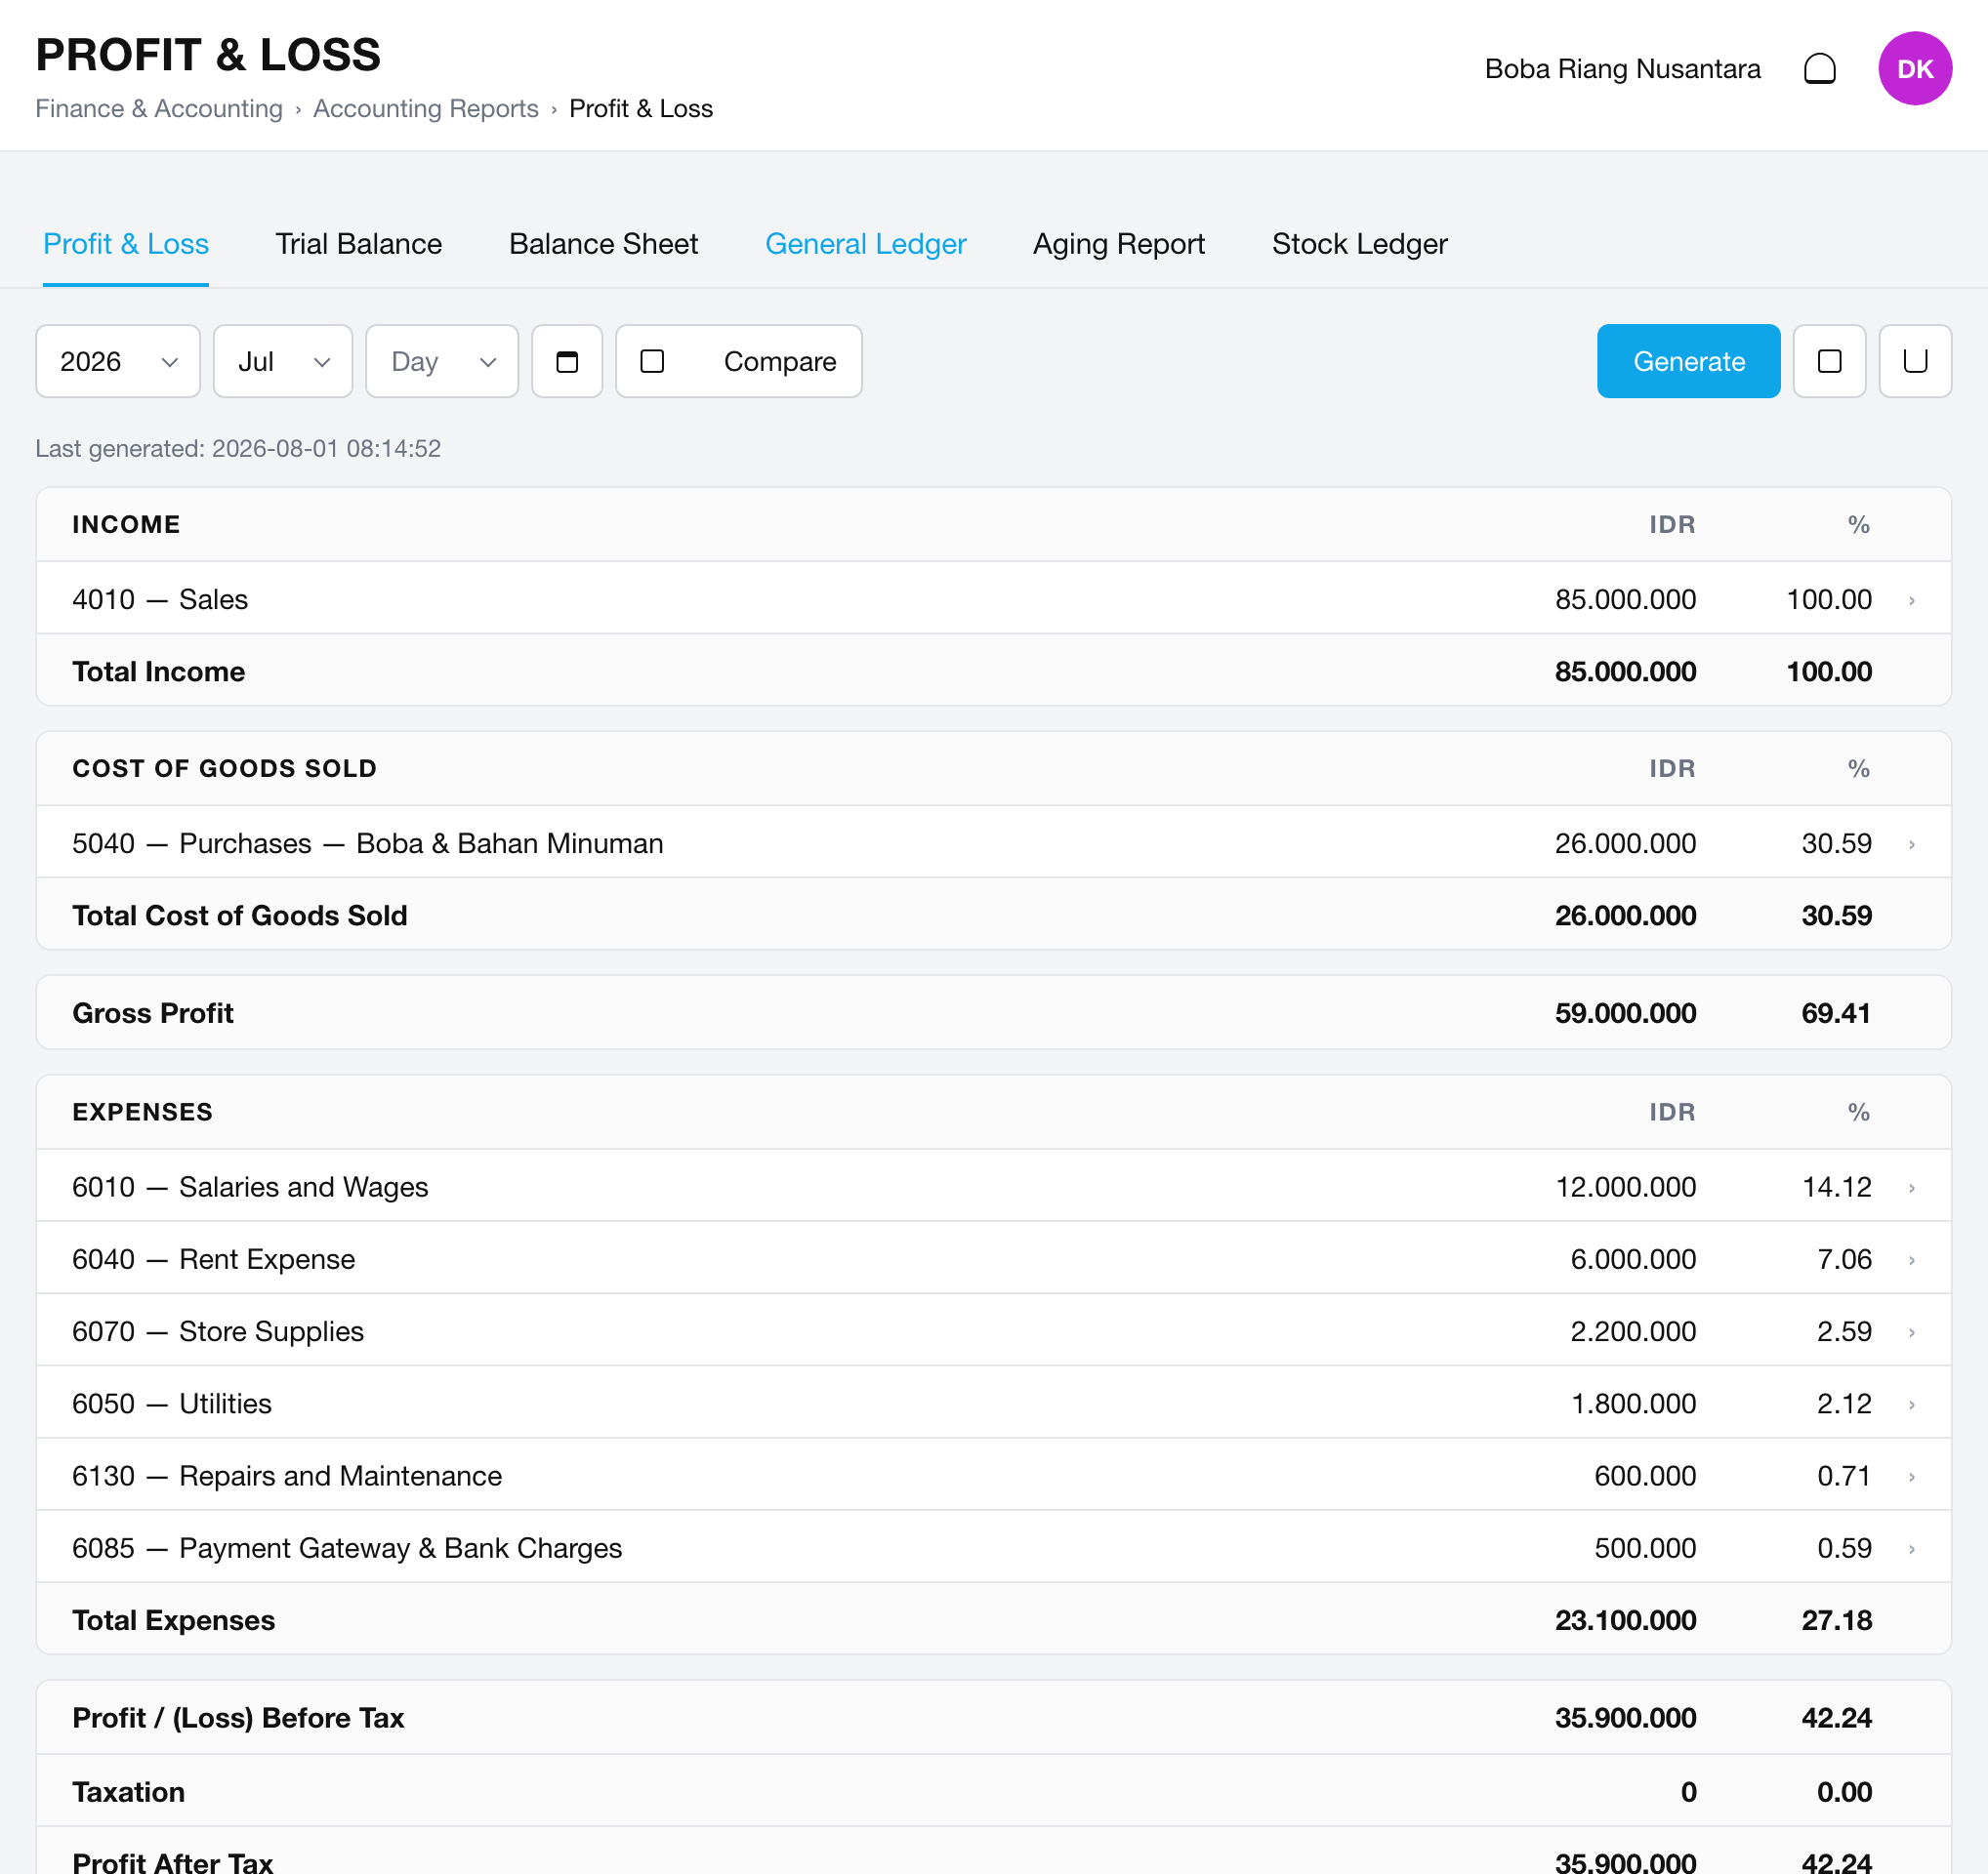Click the '4010 — Sales' row label

[x=160, y=599]
